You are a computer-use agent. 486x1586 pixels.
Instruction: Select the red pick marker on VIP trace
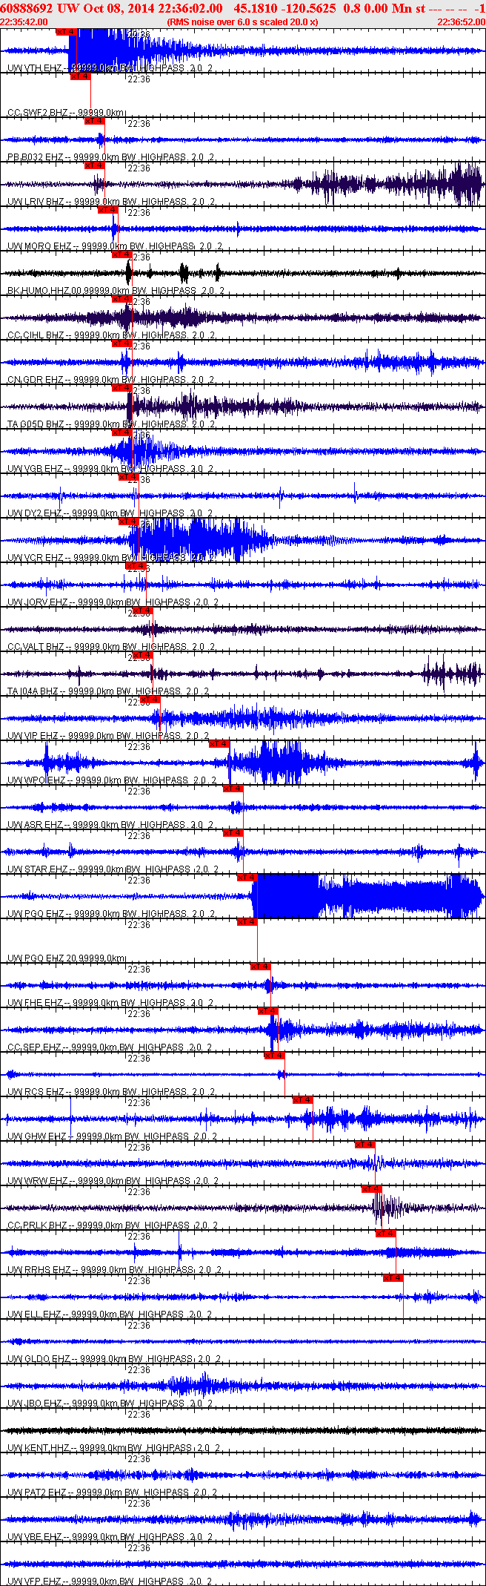pyautogui.click(x=150, y=700)
